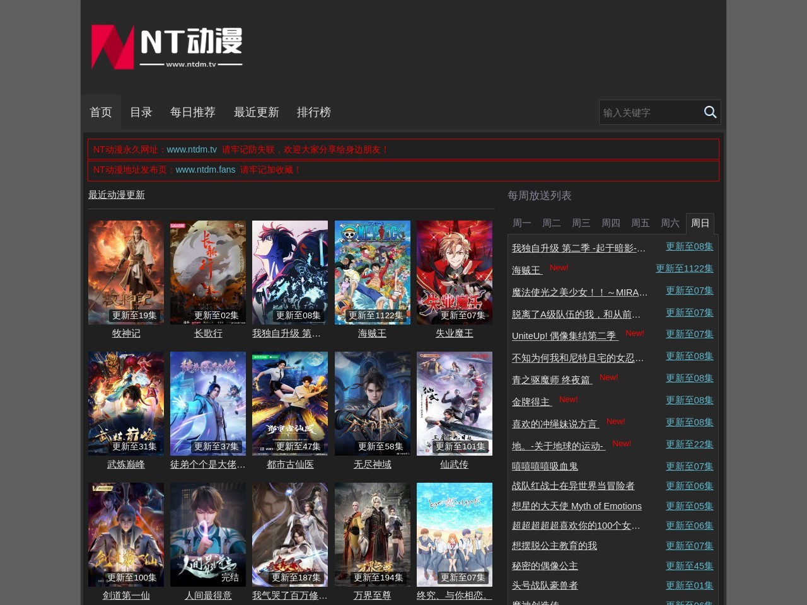807x605 pixels.
Task: Click 仙武传 title under poster
Action: click(x=455, y=464)
